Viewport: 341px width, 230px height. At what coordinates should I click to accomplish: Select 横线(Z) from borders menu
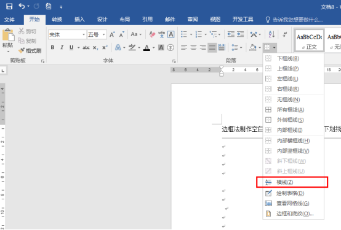[x=292, y=182]
